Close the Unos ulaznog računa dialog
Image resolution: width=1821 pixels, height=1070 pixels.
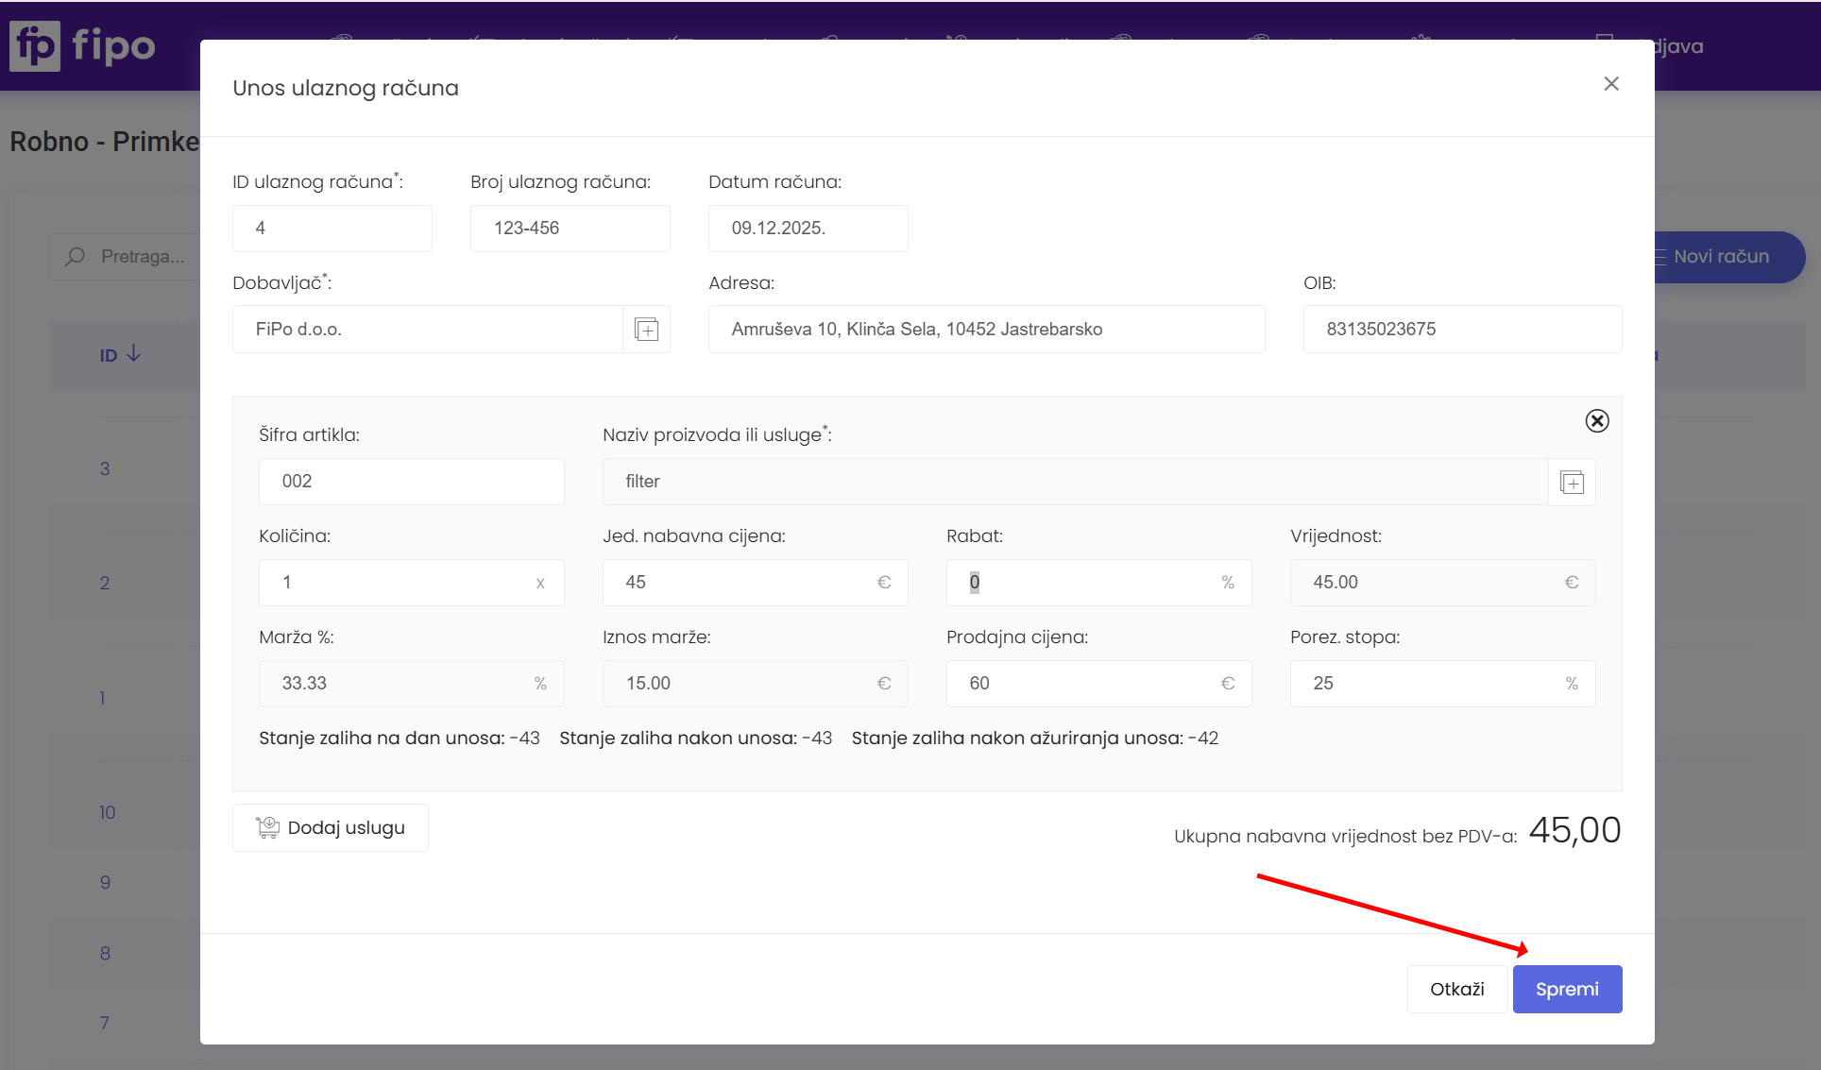click(1611, 84)
